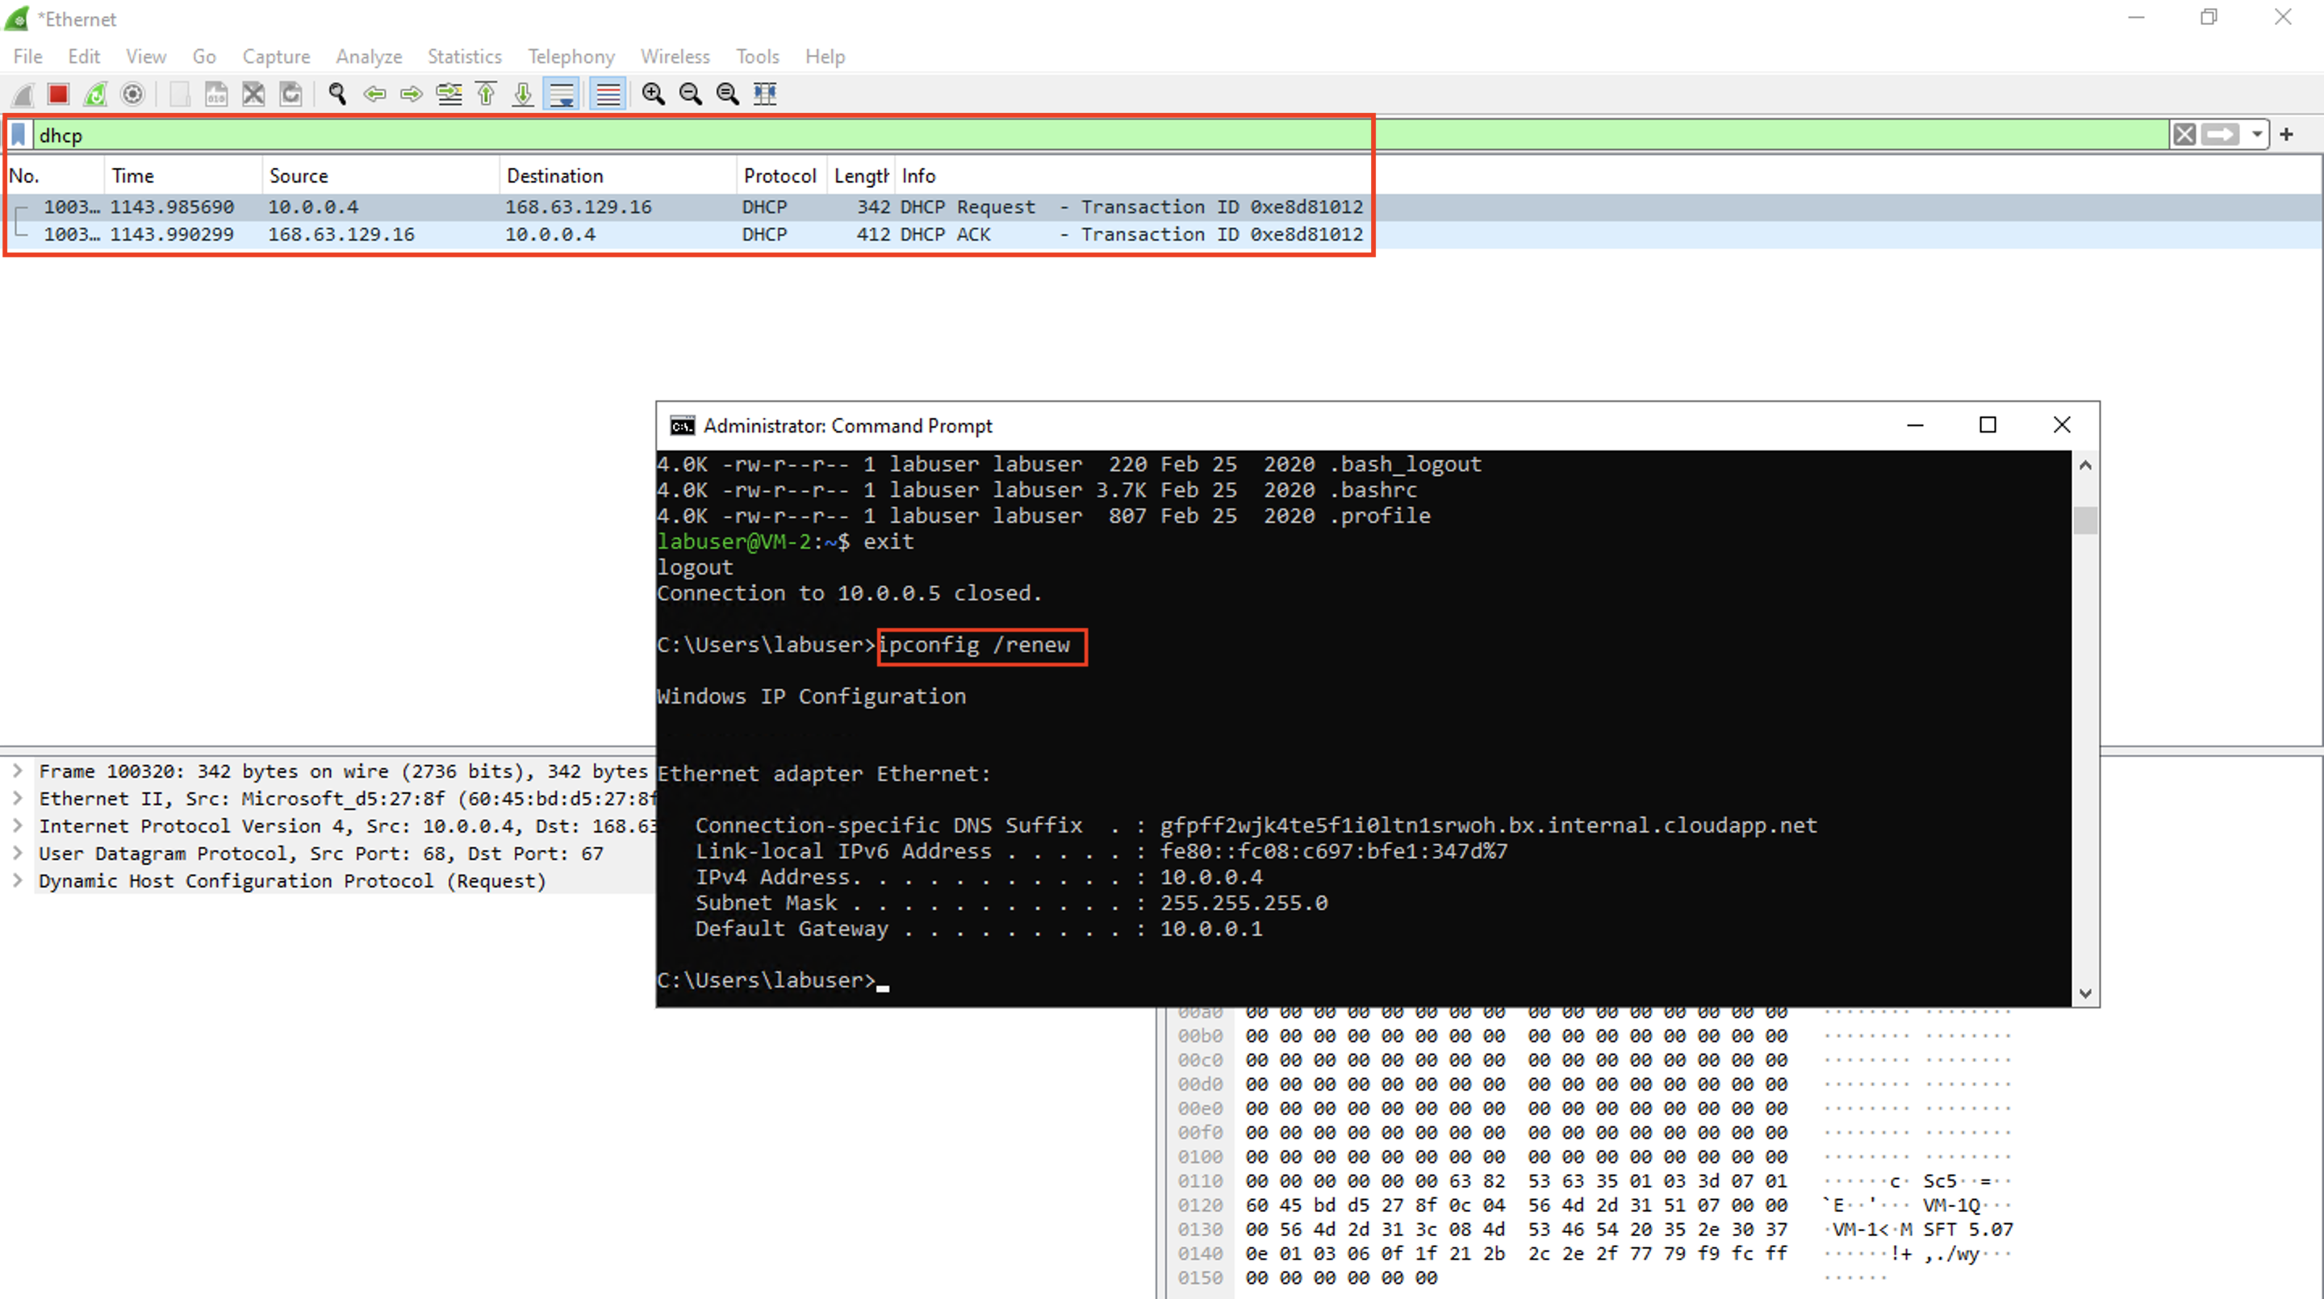Toggle auto-scroll in live capture
The image size is (2324, 1299).
pos(562,94)
